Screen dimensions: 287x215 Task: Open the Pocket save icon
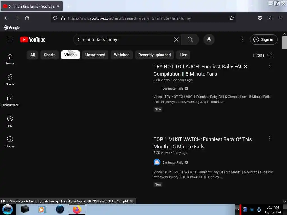tap(260, 18)
